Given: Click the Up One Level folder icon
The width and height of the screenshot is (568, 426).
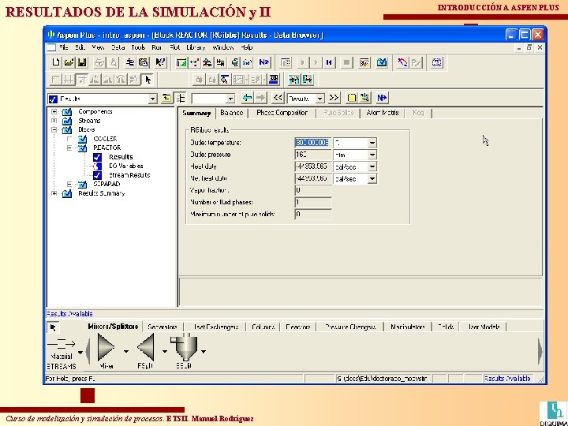Looking at the screenshot, I should click(166, 98).
